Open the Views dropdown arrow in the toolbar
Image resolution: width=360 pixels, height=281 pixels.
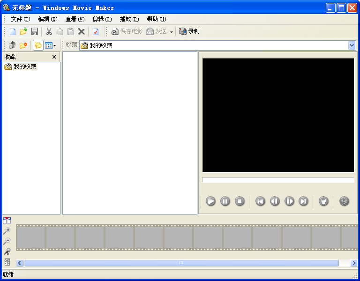point(55,45)
